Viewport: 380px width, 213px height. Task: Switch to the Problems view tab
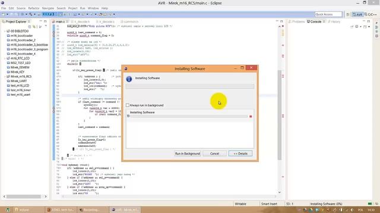pyautogui.click(x=296, y=22)
